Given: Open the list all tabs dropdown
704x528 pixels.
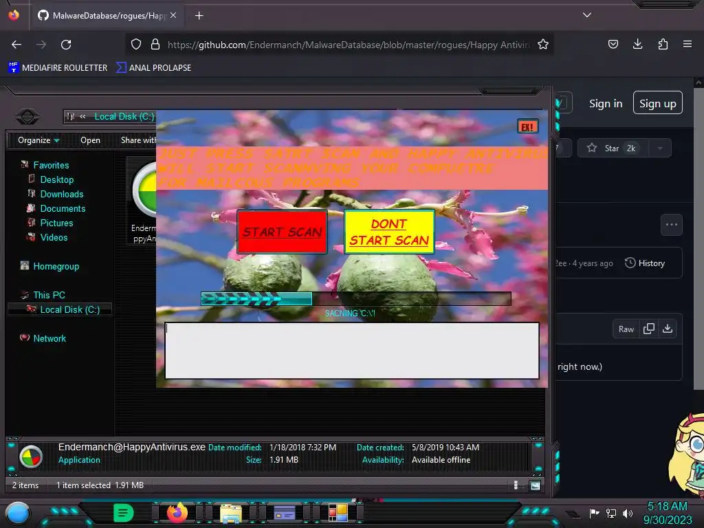Looking at the screenshot, I should pos(587,15).
